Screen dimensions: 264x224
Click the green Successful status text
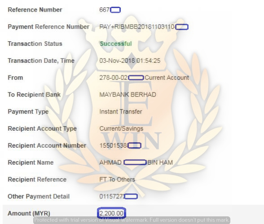pyautogui.click(x=116, y=44)
